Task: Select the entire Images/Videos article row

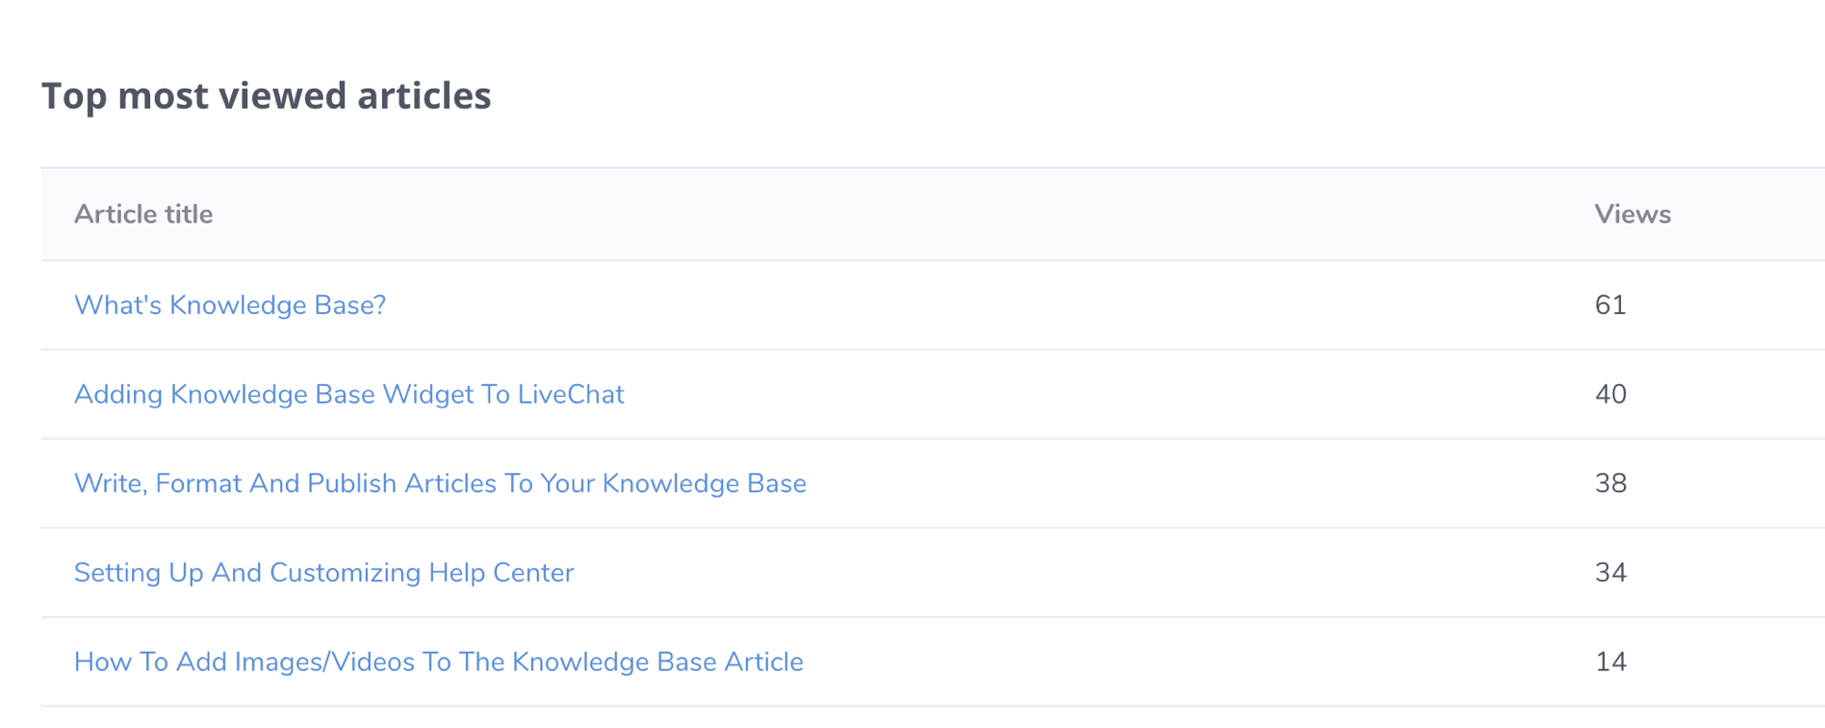Action: pyautogui.click(x=933, y=663)
